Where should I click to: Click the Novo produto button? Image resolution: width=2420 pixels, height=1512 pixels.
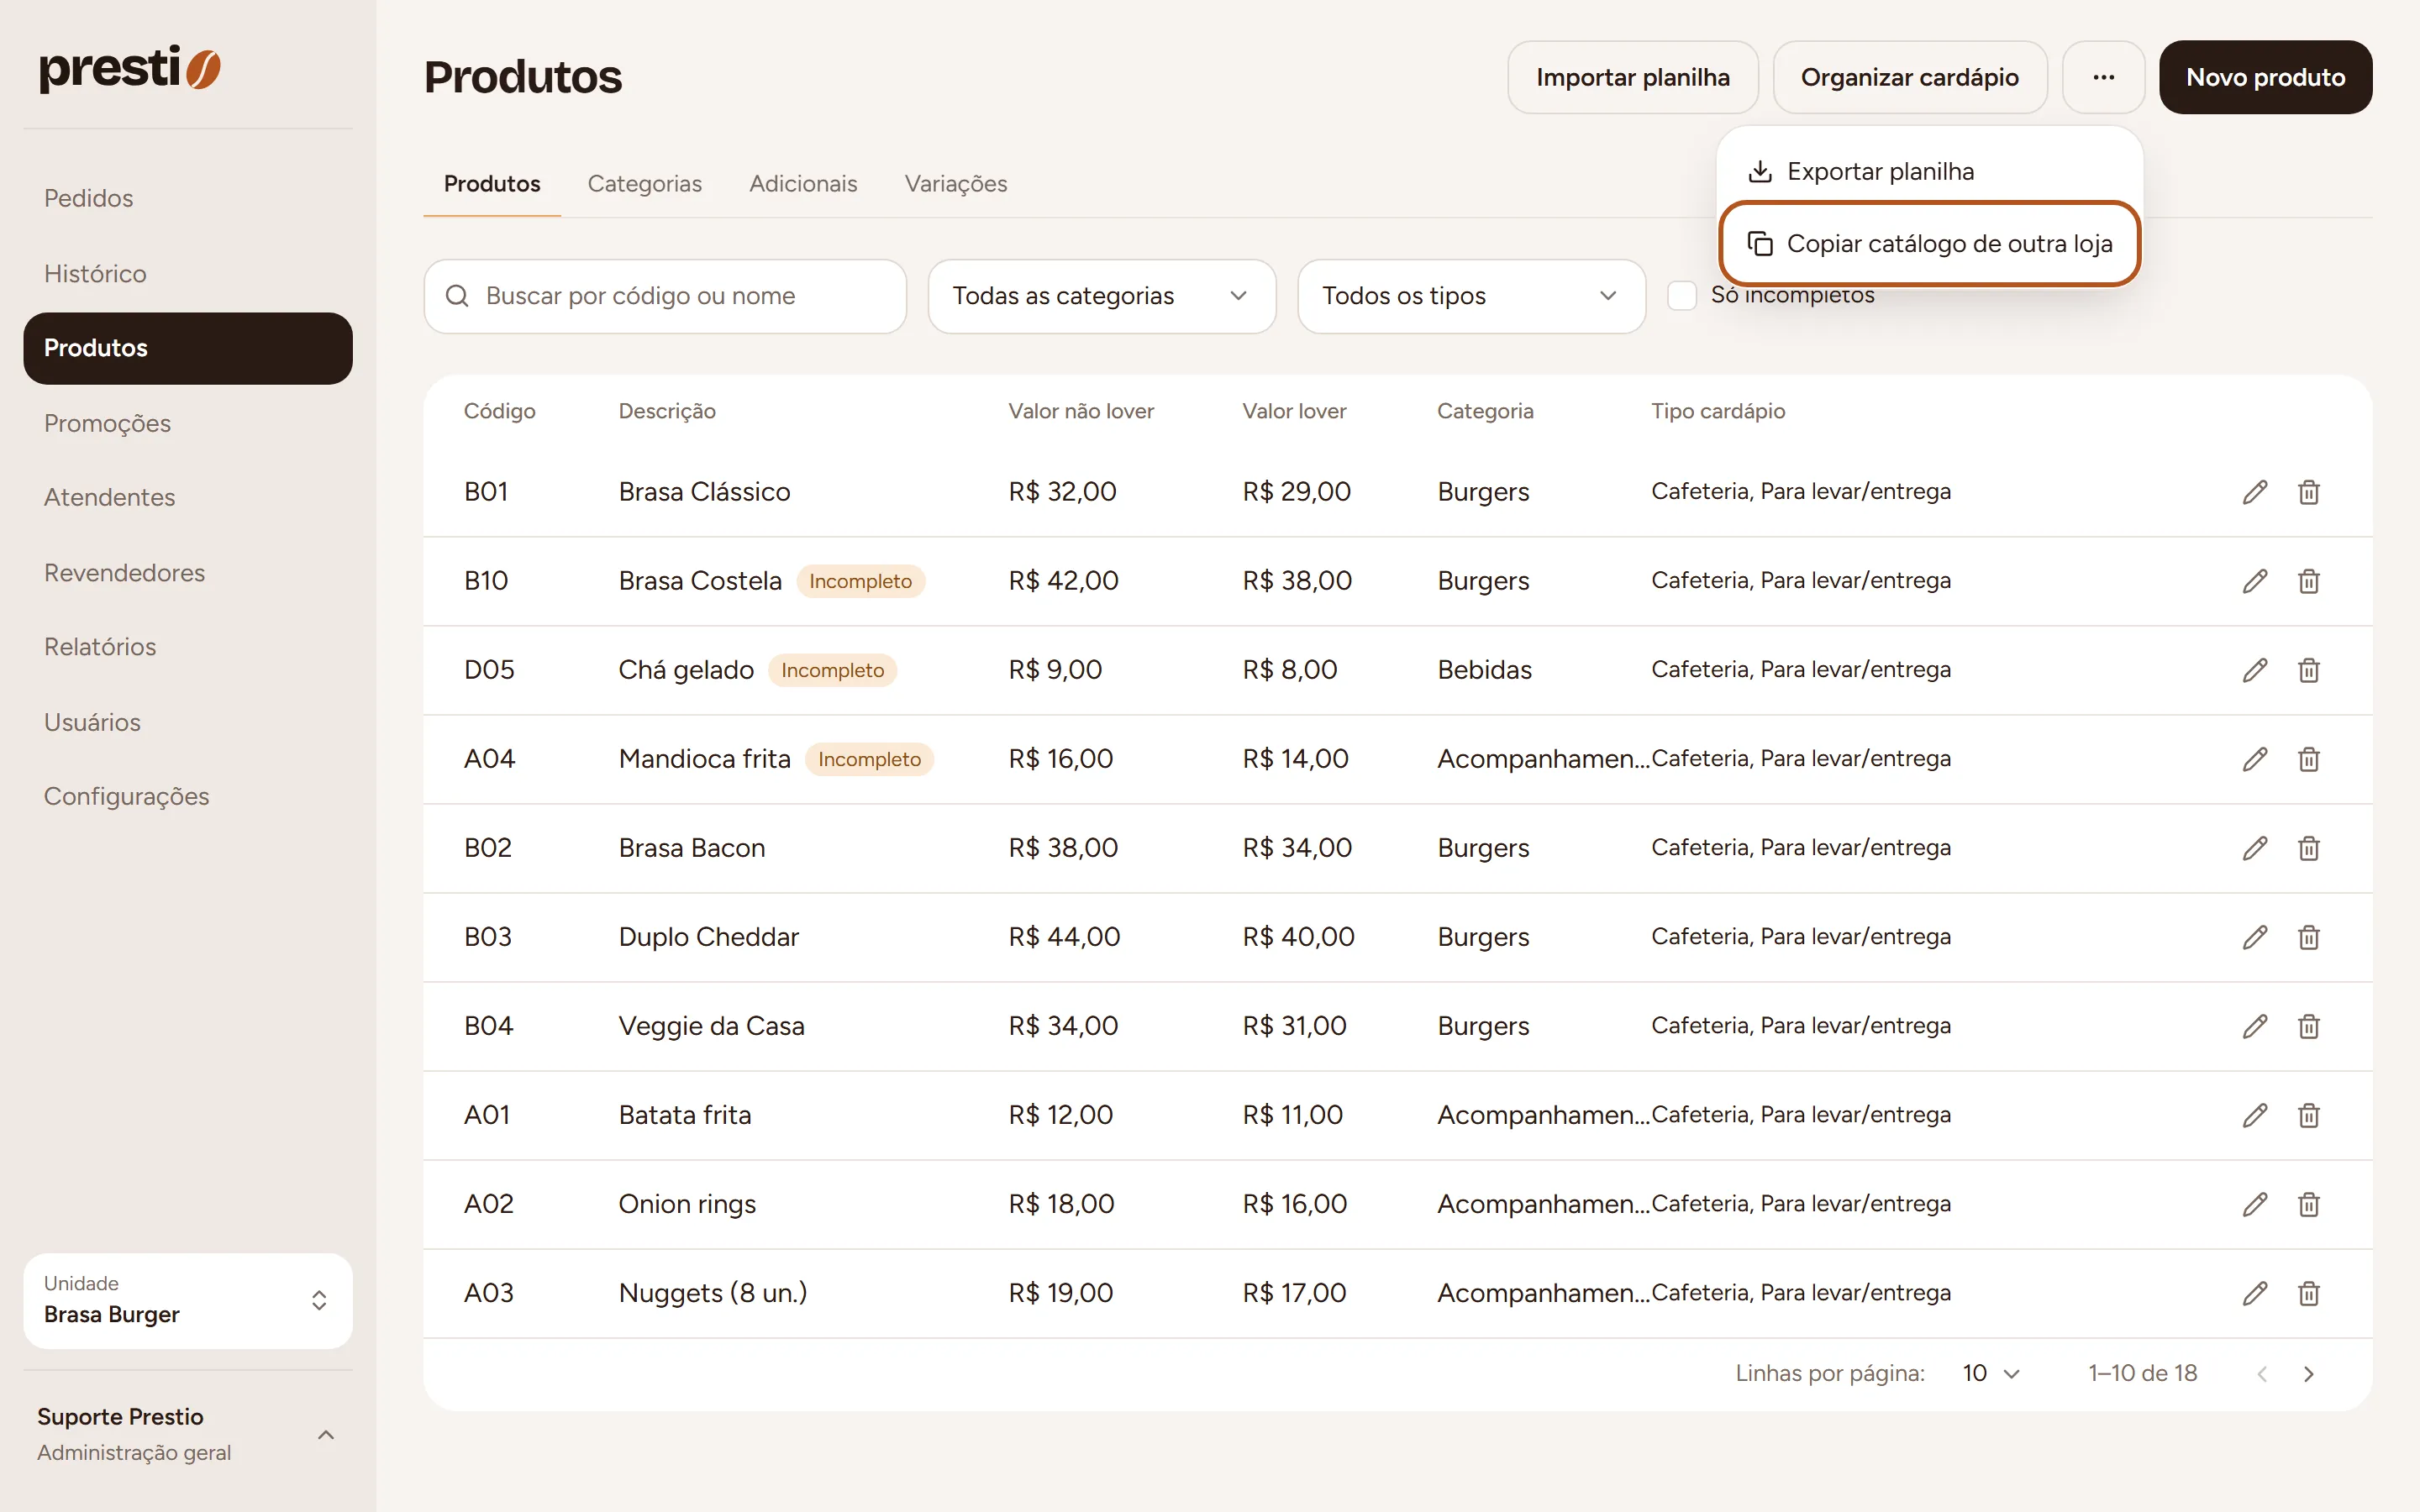tap(2265, 77)
